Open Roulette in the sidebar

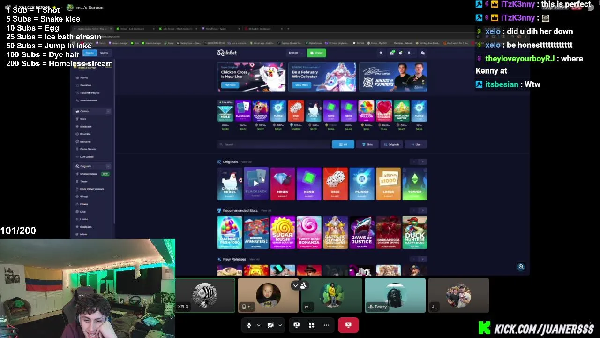pos(85,134)
